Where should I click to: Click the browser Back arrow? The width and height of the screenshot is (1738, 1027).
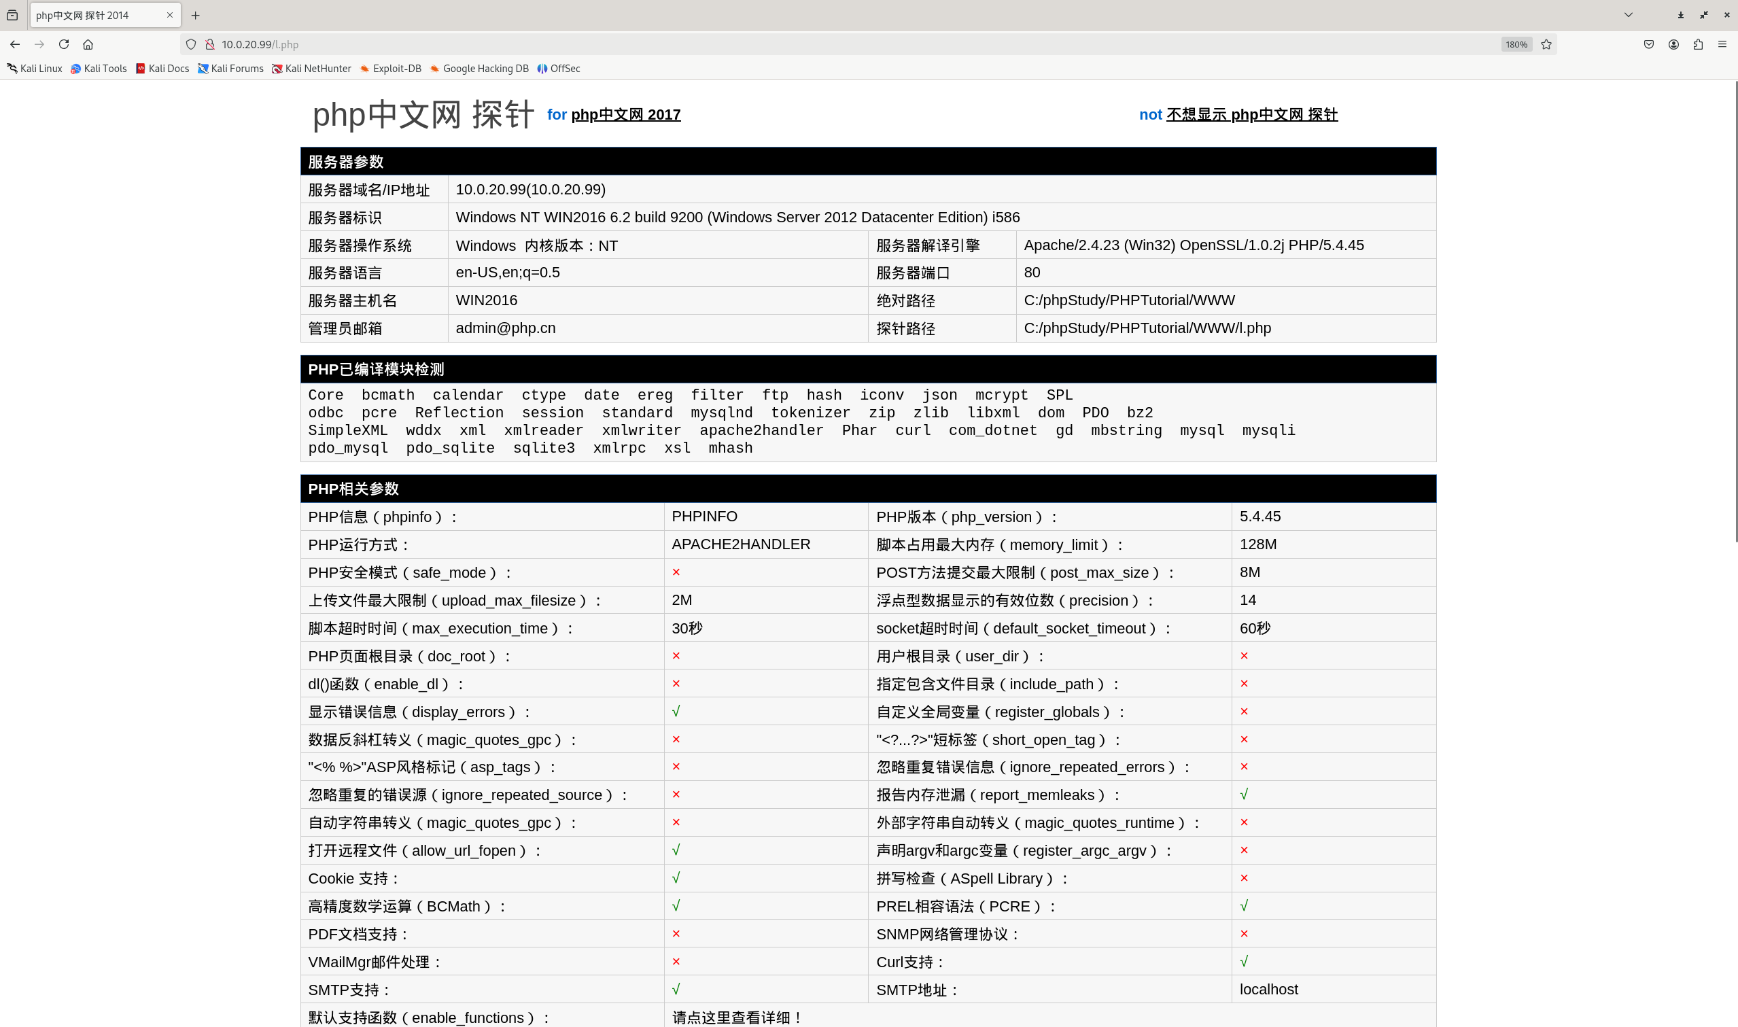(14, 44)
